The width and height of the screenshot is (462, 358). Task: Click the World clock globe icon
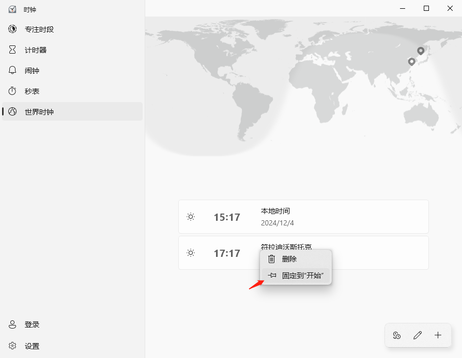(x=12, y=112)
